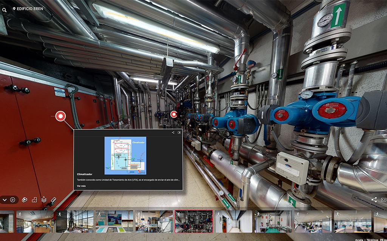Enable VR headset mode

click(384, 200)
